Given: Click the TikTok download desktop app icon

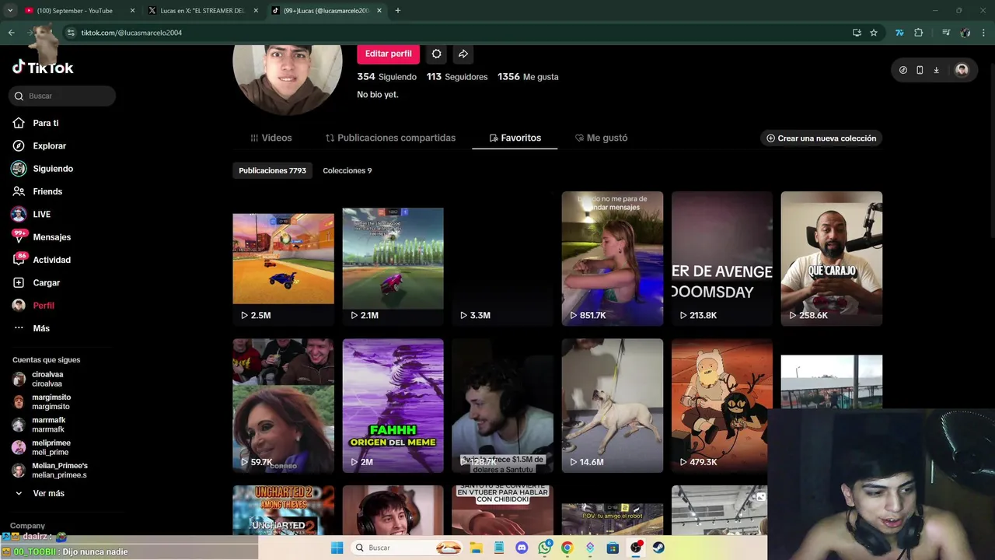Looking at the screenshot, I should pos(936,70).
